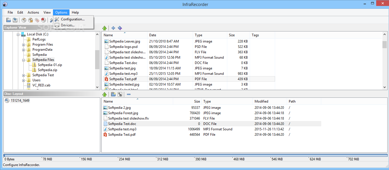Screen dimensions: 389x170
Task: Choose Devices... from Options menu
Action: click(73, 25)
